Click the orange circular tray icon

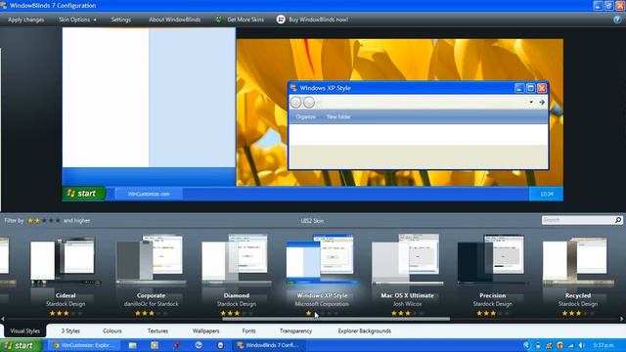(560, 345)
